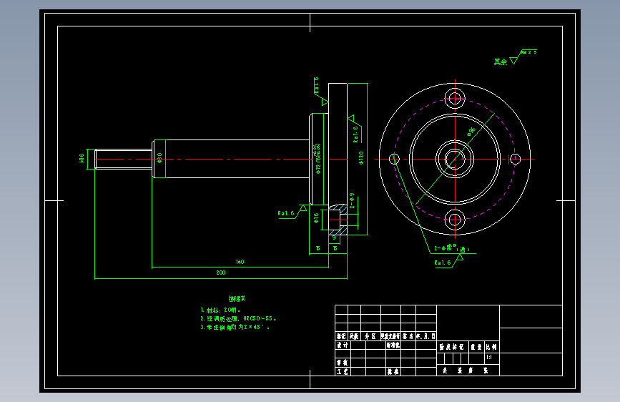Screen dimensions: 620x402
Task: Select the top mounting hole in flange view
Action: click(x=455, y=98)
